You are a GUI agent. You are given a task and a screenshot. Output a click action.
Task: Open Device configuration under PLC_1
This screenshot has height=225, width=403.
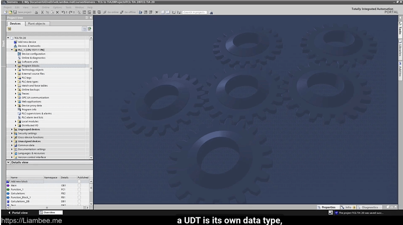[33, 54]
